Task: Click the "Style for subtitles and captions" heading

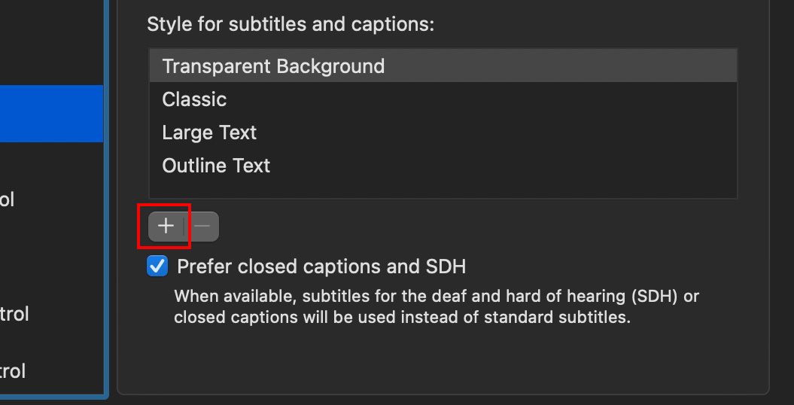Action: (x=291, y=24)
